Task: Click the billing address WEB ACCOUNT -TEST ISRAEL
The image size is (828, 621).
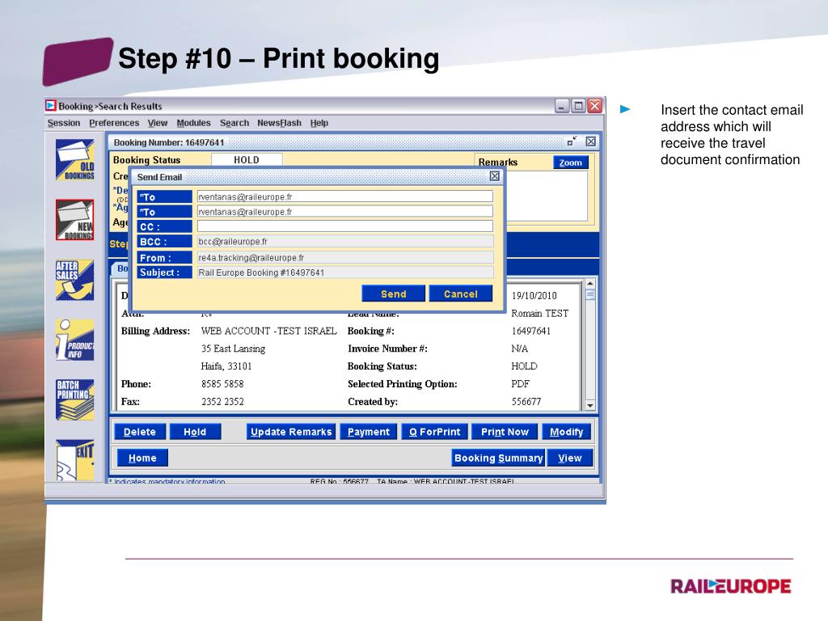Action: click(268, 331)
